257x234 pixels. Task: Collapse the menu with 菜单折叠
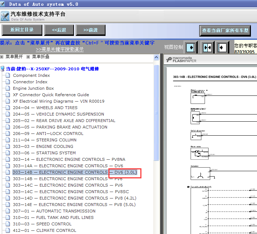point(41,57)
